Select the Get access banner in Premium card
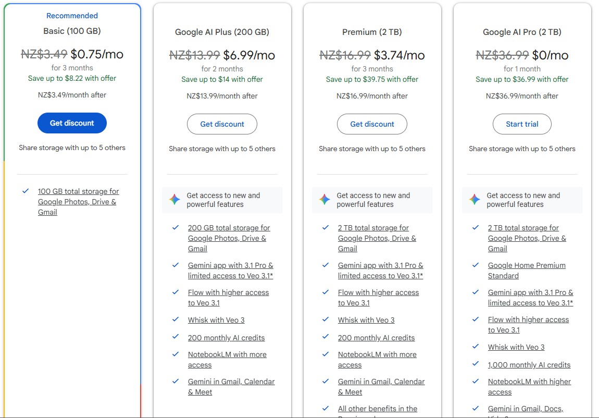Image resolution: width=599 pixels, height=418 pixels. pyautogui.click(x=372, y=200)
